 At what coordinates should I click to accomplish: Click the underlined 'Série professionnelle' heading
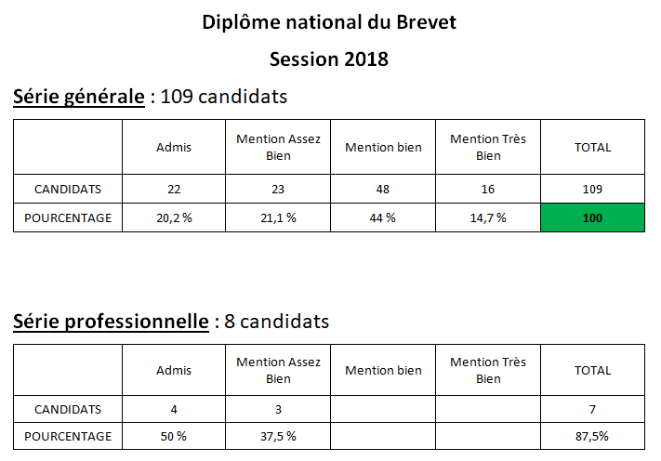pyautogui.click(x=111, y=322)
